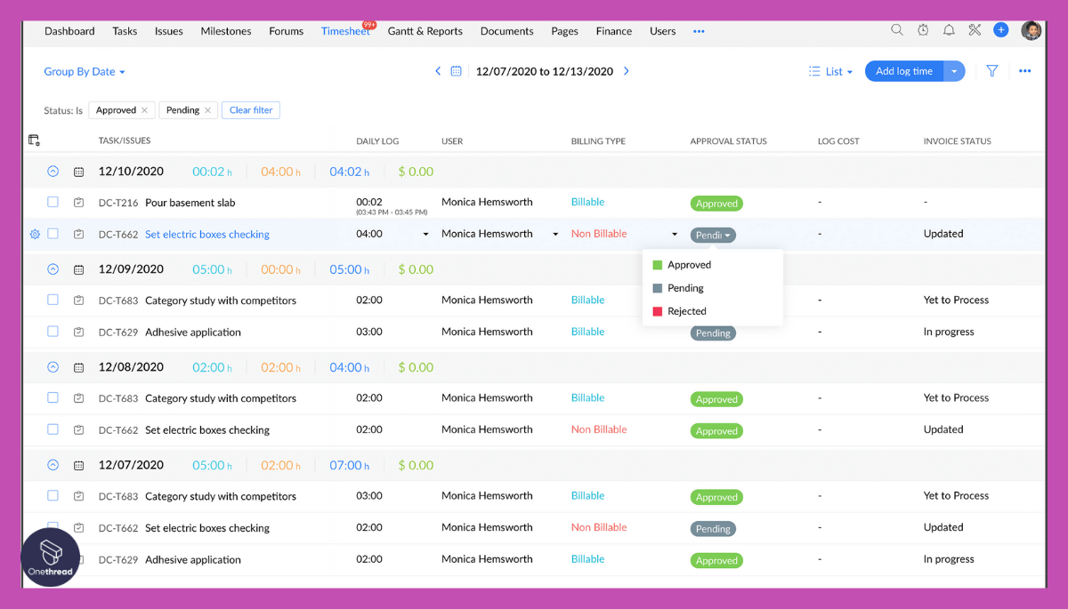Open the Group By Date dropdown

(x=85, y=71)
